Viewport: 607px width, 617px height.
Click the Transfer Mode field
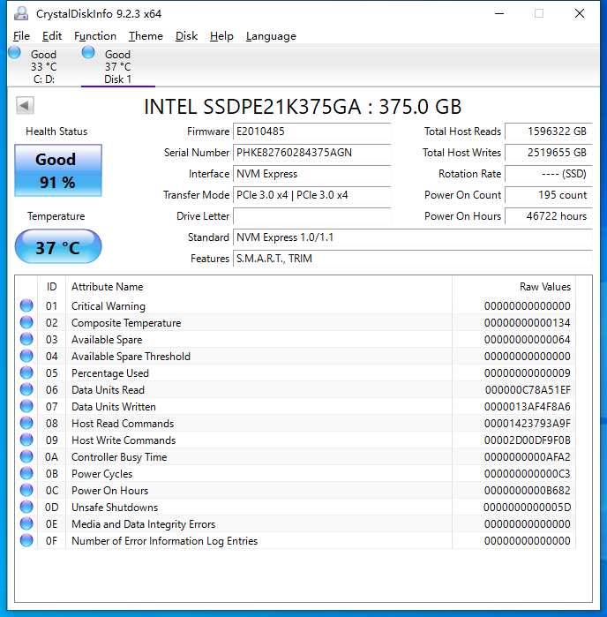[x=312, y=195]
